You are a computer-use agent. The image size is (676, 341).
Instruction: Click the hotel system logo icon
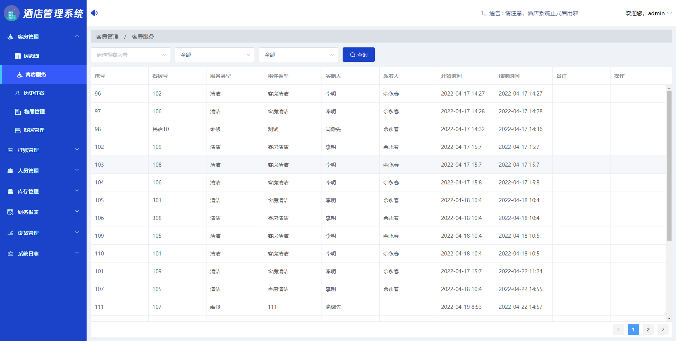click(11, 13)
